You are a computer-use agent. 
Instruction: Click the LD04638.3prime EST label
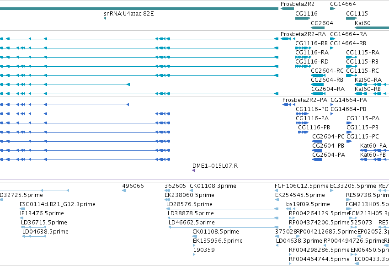pyautogui.click(x=299, y=241)
